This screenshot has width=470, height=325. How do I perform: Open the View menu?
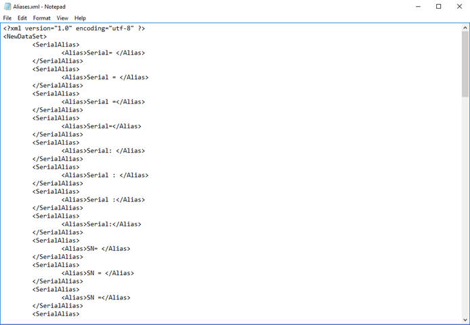click(62, 18)
